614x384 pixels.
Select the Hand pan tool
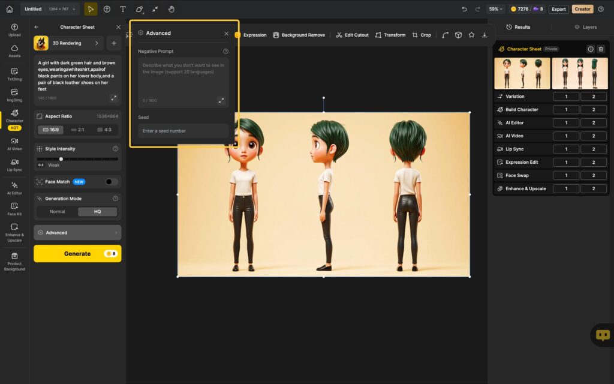click(171, 9)
